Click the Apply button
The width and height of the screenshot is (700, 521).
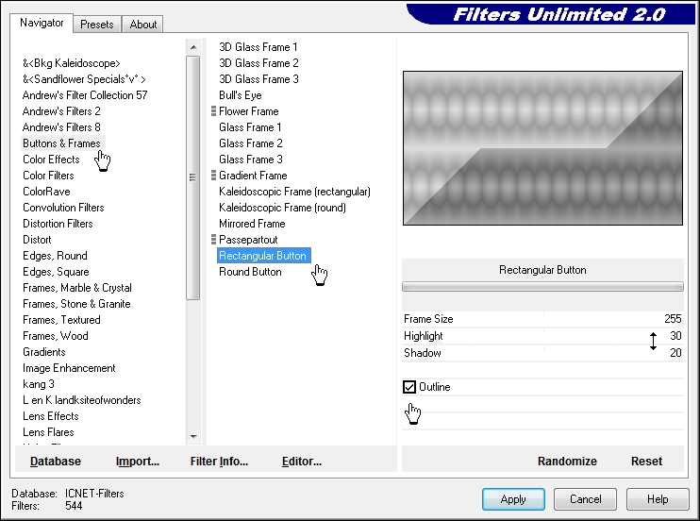pyautogui.click(x=513, y=499)
